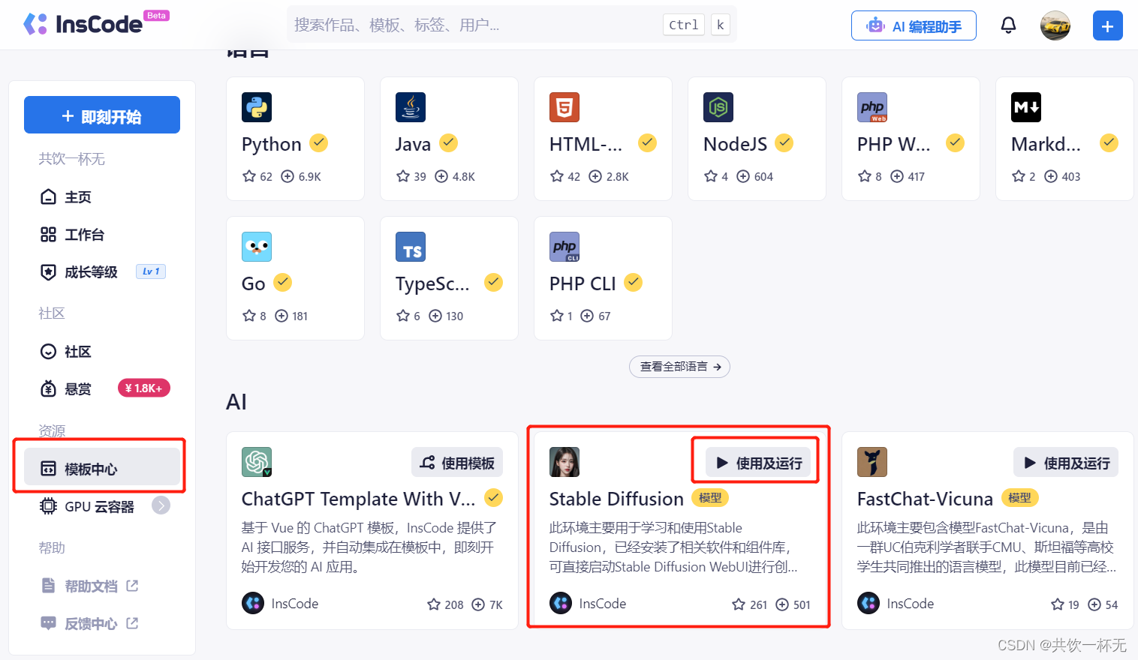The height and width of the screenshot is (660, 1138).
Task: Open 反馈中心 link
Action: pos(90,623)
